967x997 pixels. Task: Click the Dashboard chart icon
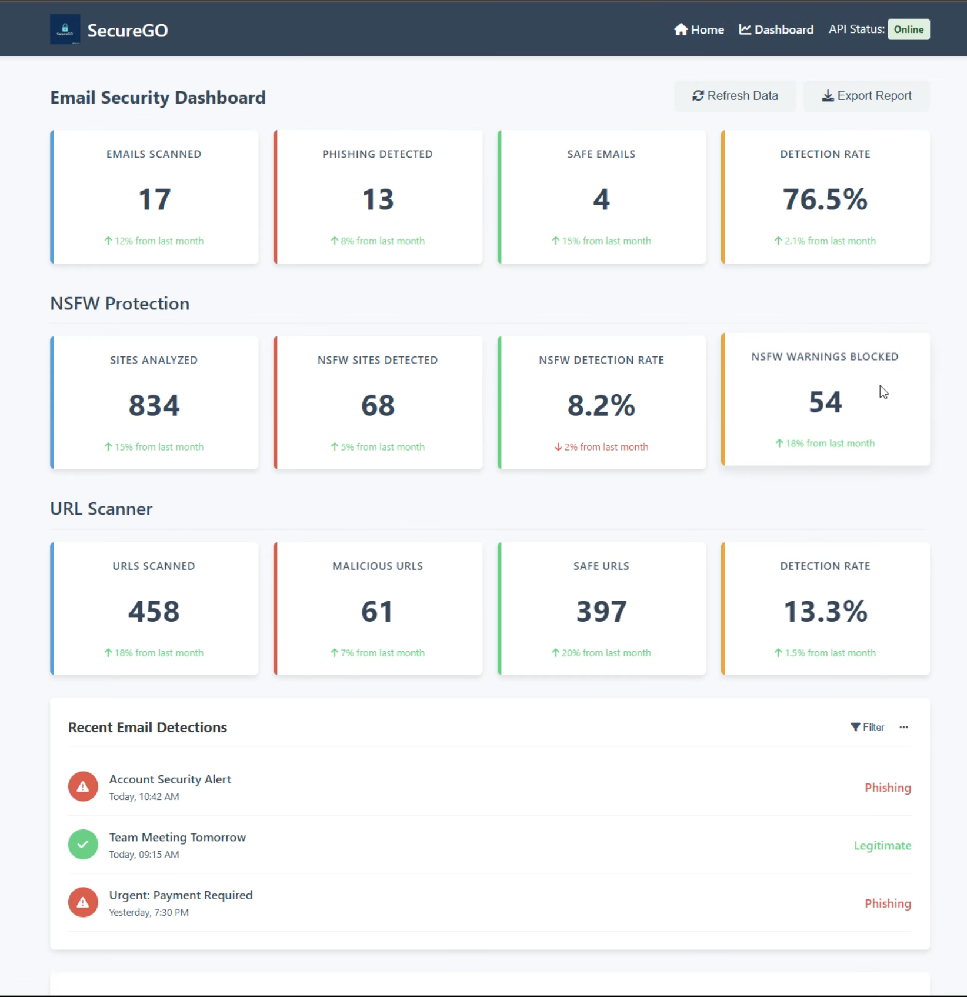click(x=745, y=29)
